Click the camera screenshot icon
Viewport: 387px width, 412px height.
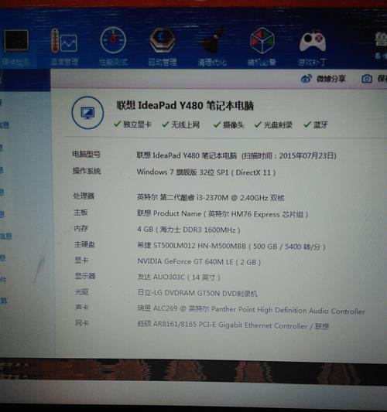[x=367, y=79]
